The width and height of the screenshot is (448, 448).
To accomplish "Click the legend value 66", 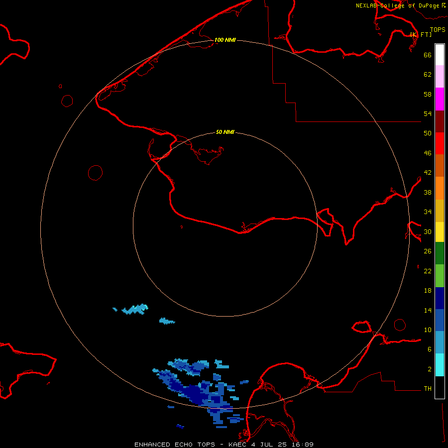I will (428, 55).
